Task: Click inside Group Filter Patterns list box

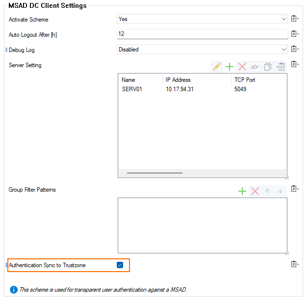Action: click(203, 226)
